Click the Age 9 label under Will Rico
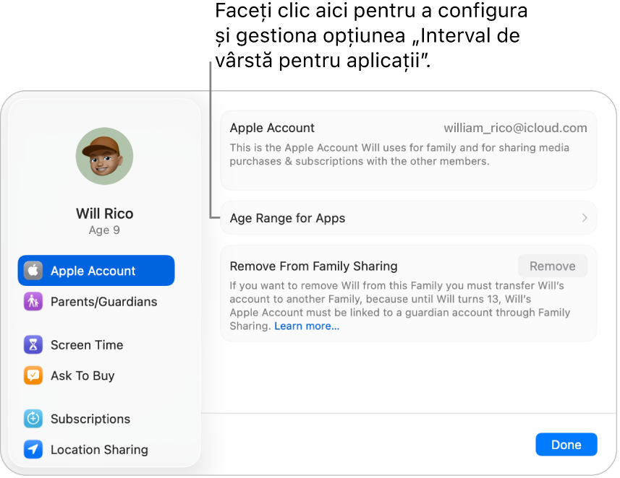Screen dimensions: 620x478 pyautogui.click(x=104, y=230)
